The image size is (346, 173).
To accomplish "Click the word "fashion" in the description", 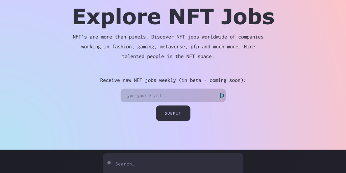I will pyautogui.click(x=123, y=47).
